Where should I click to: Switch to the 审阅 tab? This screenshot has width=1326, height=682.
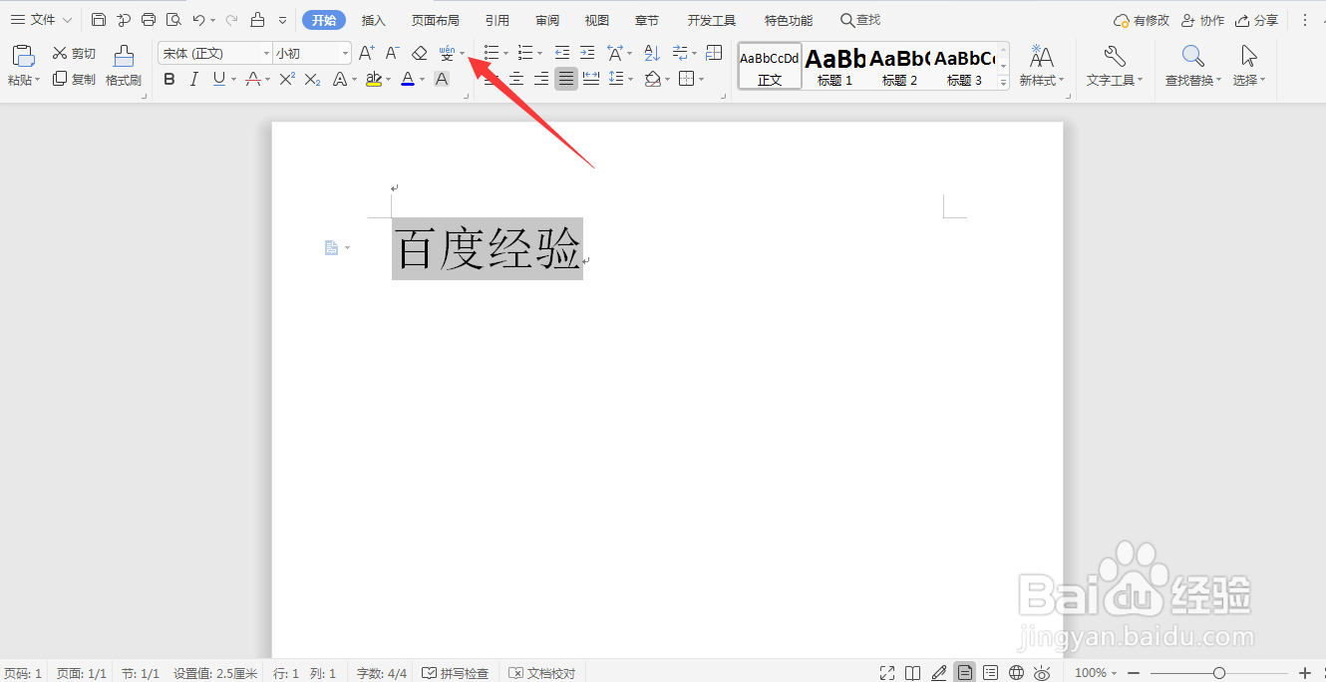(547, 20)
